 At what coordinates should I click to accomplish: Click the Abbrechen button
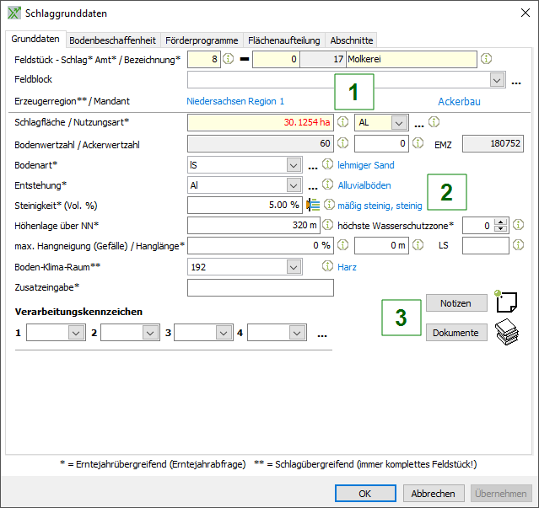[x=434, y=494]
